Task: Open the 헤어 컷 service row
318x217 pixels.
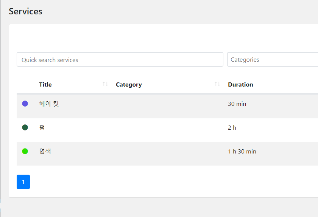Action: pos(49,104)
